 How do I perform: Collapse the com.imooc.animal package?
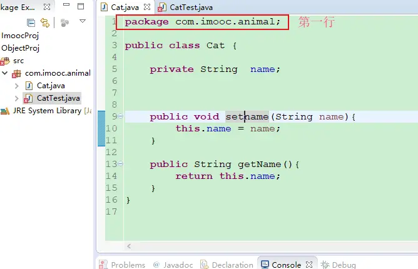coord(4,73)
